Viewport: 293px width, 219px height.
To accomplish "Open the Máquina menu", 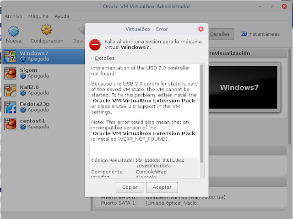I will pyautogui.click(x=38, y=16).
